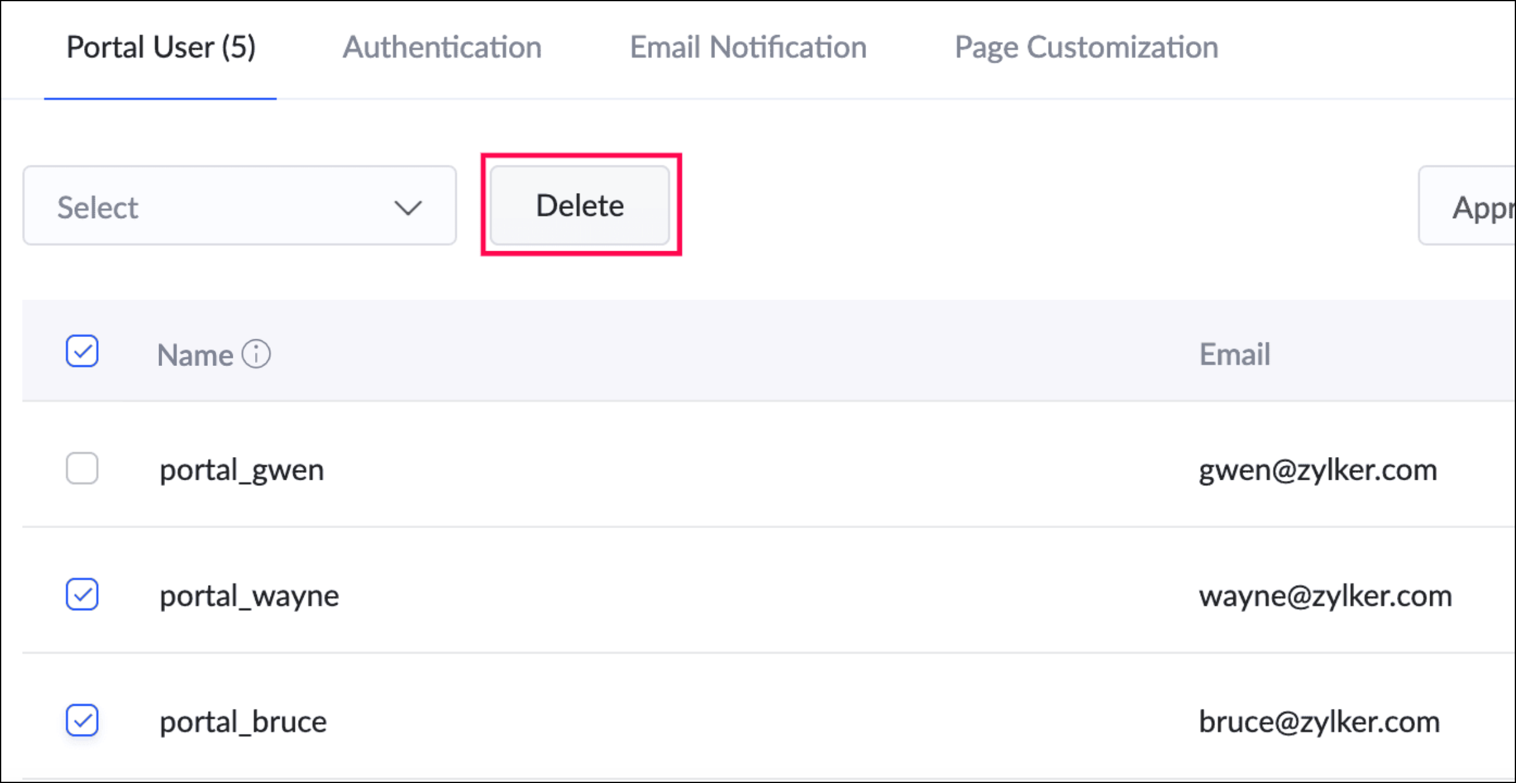
Task: Click the chevron arrow in Select box
Action: click(408, 208)
